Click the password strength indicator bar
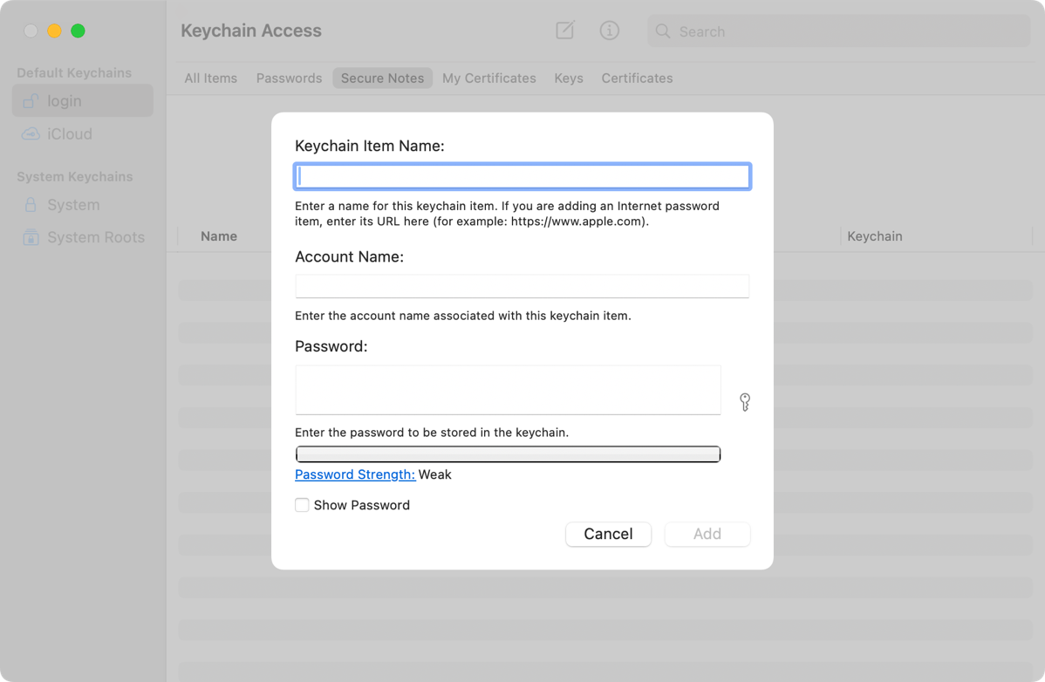 coord(508,454)
